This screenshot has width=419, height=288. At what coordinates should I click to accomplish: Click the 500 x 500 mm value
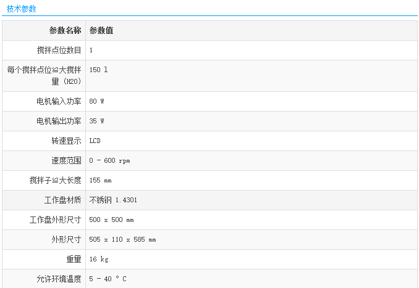coord(111,220)
